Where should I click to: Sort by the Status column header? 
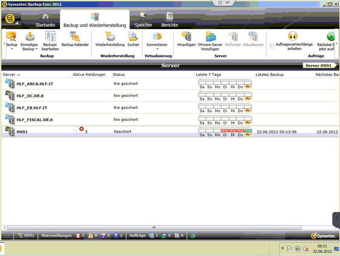coord(153,74)
